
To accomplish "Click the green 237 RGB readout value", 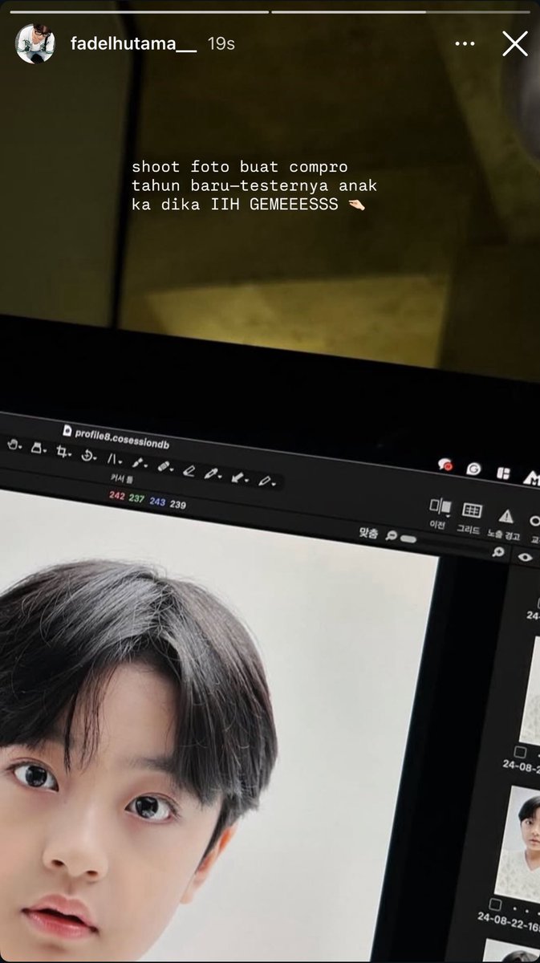I will click(x=136, y=498).
